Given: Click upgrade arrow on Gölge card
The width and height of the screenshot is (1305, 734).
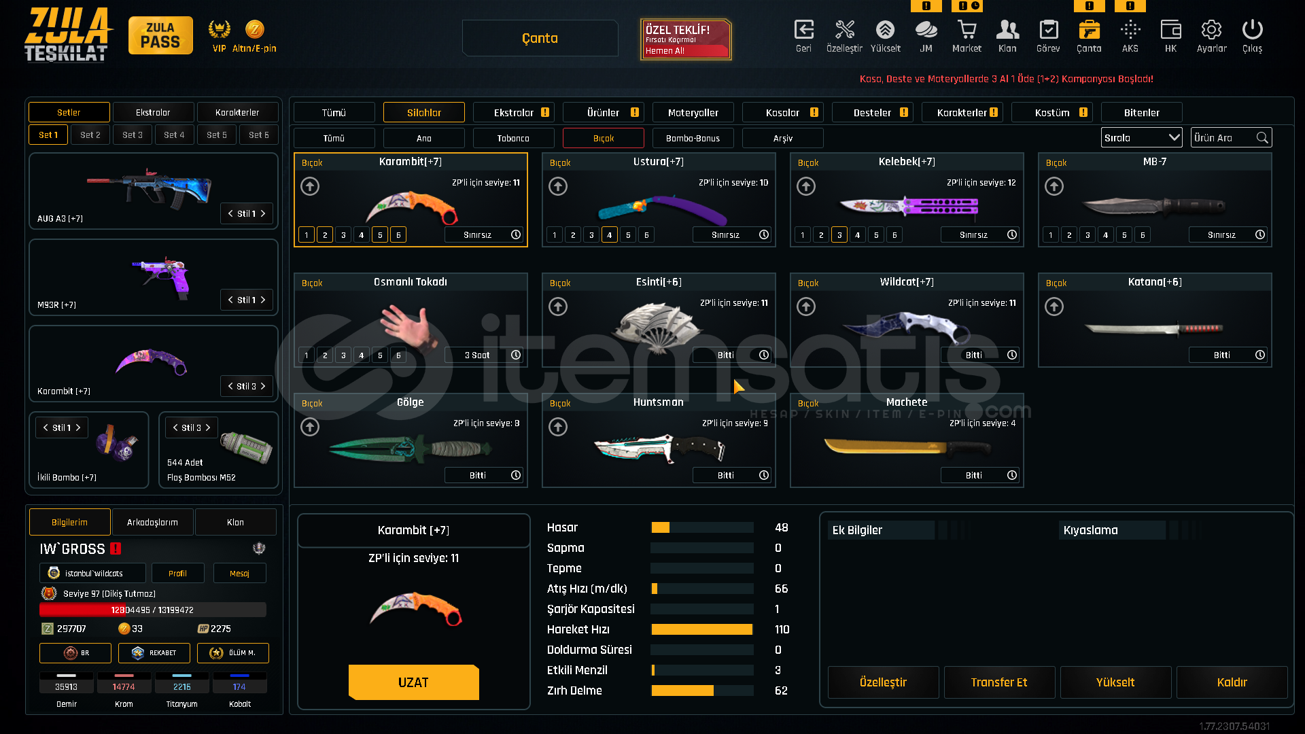Looking at the screenshot, I should 310,427.
